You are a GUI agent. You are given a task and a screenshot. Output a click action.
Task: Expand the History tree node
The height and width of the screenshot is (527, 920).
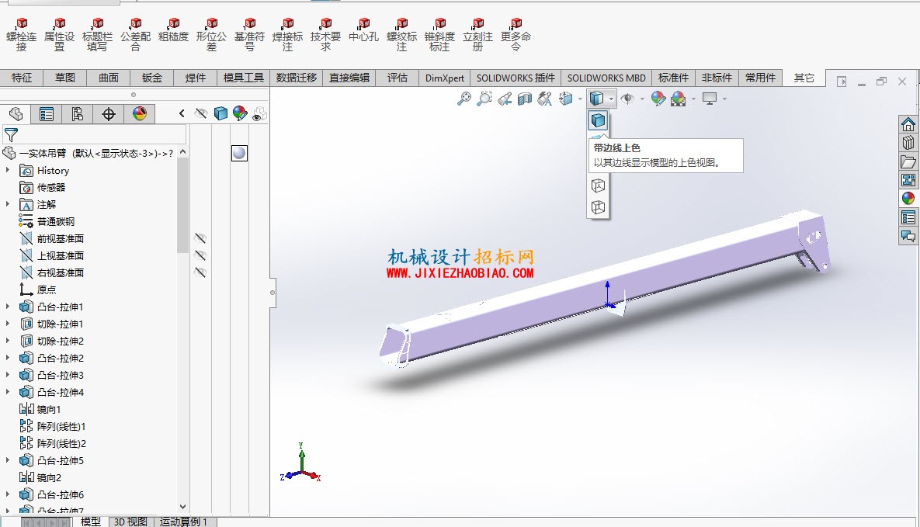point(8,170)
